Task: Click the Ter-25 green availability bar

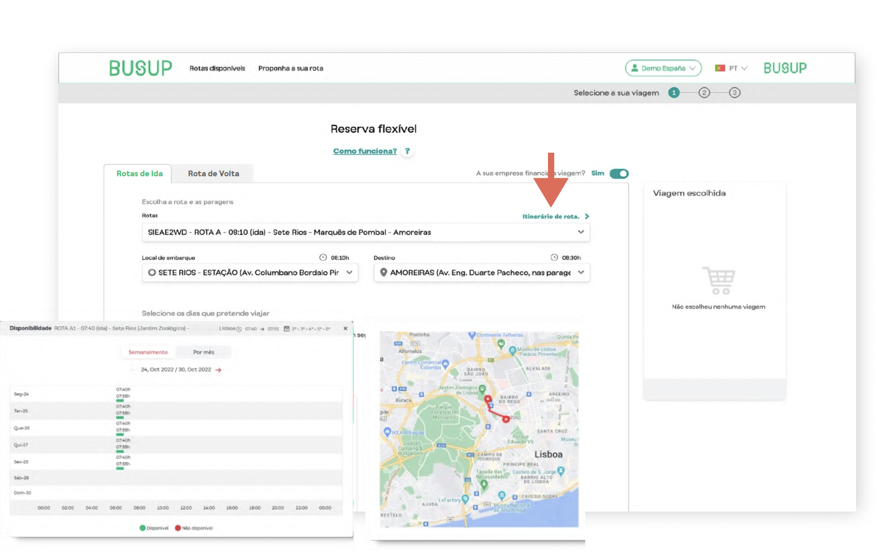Action: click(120, 418)
